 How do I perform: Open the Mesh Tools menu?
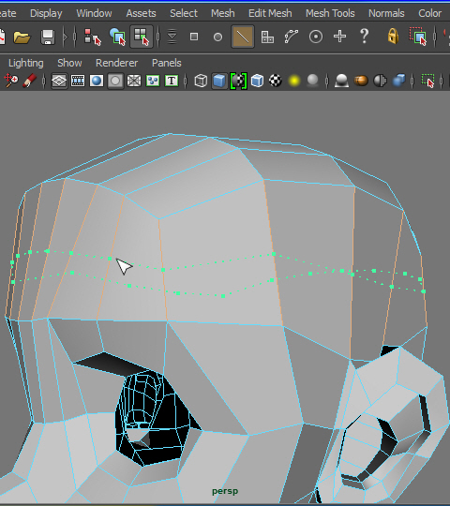tap(330, 13)
